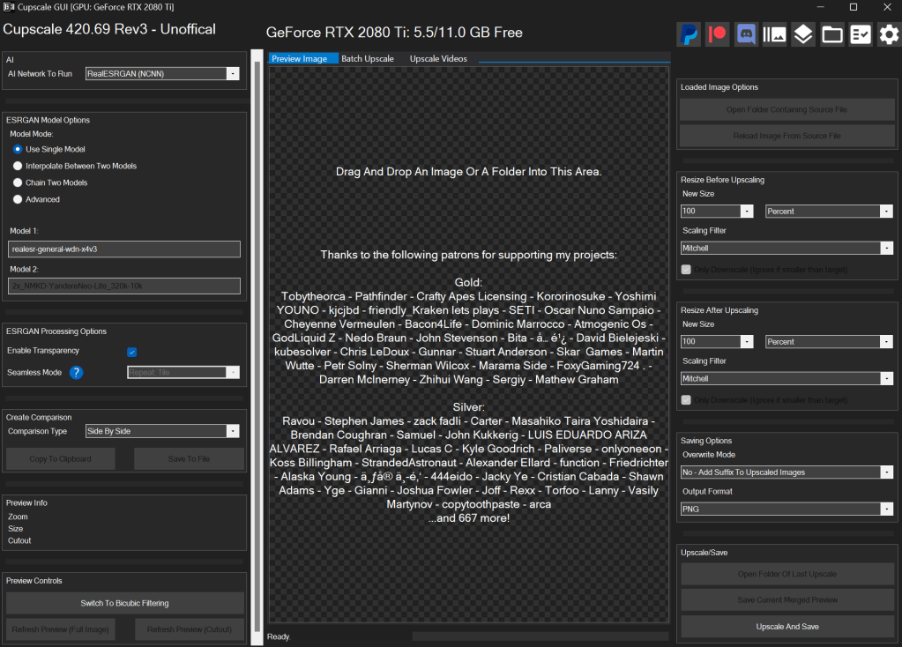Select Interpolate Between Two Models option
This screenshot has width=902, height=647.
click(18, 166)
